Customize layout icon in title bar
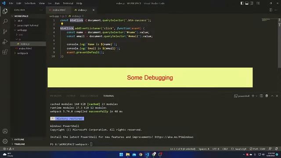Viewport: 281px width, 158px height. 258,3
